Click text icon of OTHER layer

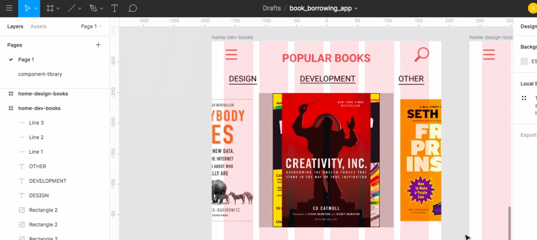pyautogui.click(x=22, y=166)
